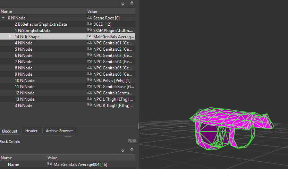288x169 pixels.
Task: Close the Block Details panel
Action: point(134,141)
